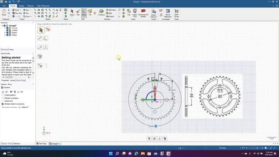Image resolution: width=279 pixels, height=157 pixels.
Task: Switch to the Display ribbon tab
Action: pos(21,6)
